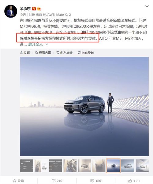Repost using the share icon showing 210
Viewport: 153px width, 184px height.
pyautogui.click(x=57, y=181)
